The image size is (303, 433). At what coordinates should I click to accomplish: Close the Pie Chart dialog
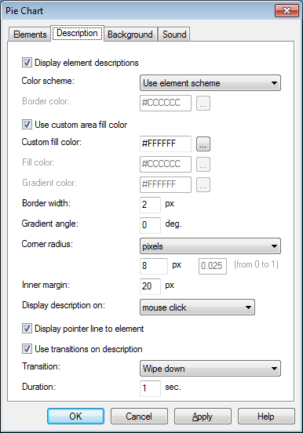click(x=287, y=11)
